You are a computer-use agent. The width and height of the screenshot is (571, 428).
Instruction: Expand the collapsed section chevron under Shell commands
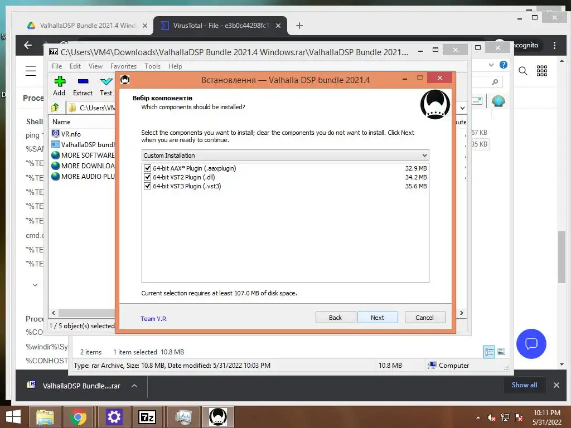pos(35,285)
